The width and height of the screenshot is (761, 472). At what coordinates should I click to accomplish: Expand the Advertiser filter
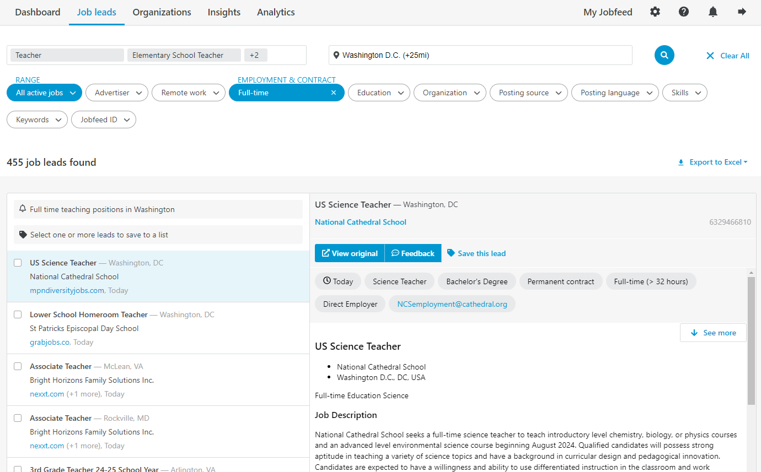[x=117, y=93]
